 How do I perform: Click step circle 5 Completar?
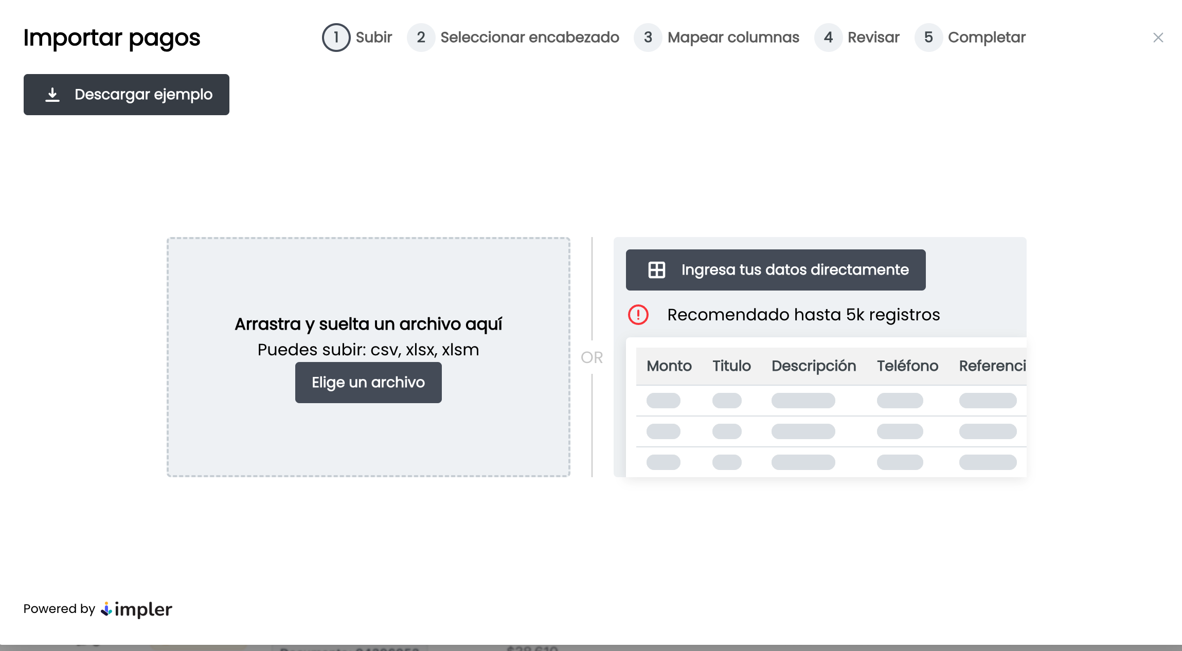(928, 37)
